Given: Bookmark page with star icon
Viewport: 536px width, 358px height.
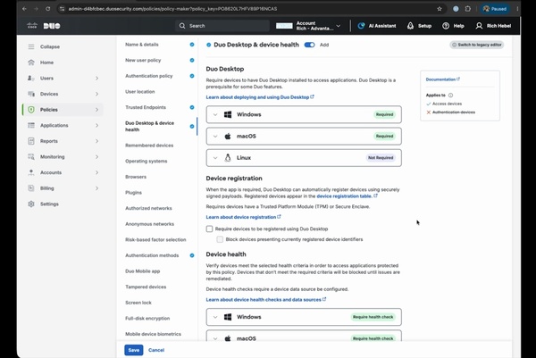Looking at the screenshot, I should pos(440,9).
